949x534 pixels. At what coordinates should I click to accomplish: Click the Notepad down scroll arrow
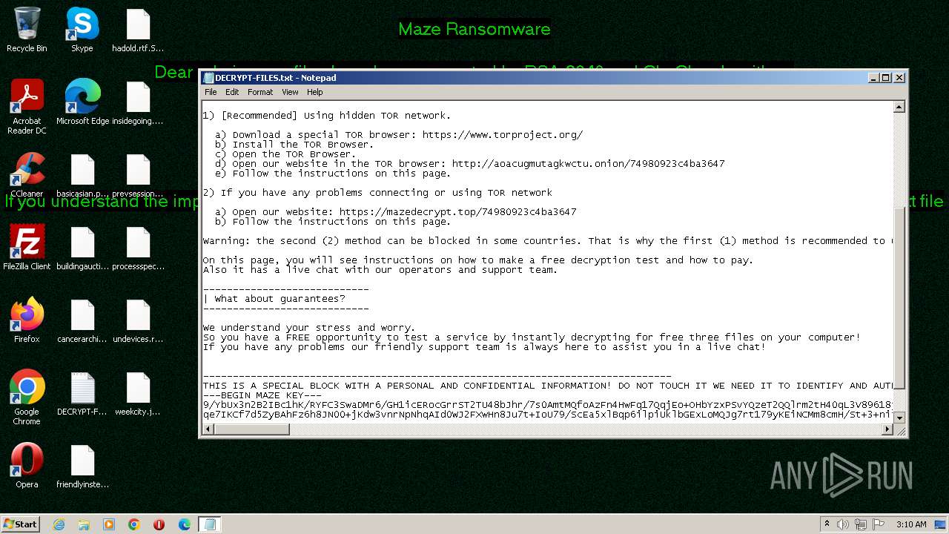(x=899, y=418)
